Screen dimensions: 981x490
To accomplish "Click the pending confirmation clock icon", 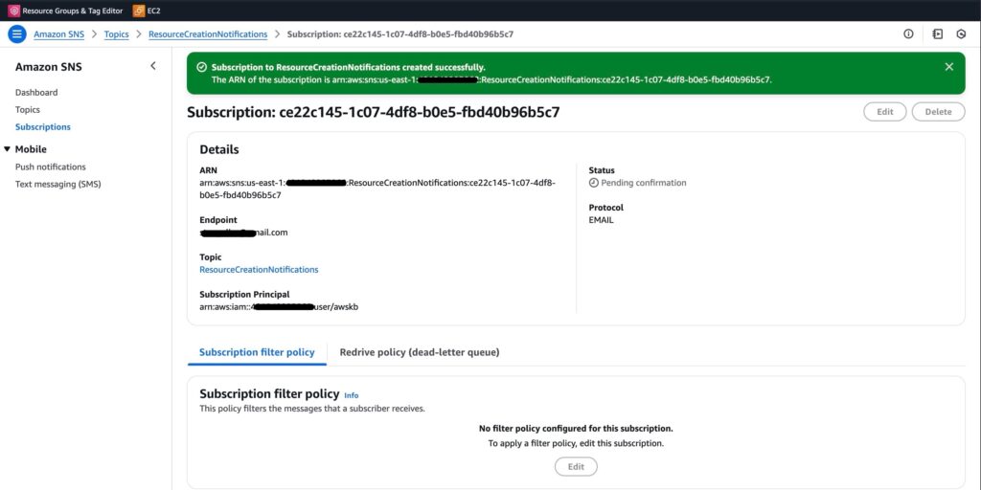I will tap(594, 183).
